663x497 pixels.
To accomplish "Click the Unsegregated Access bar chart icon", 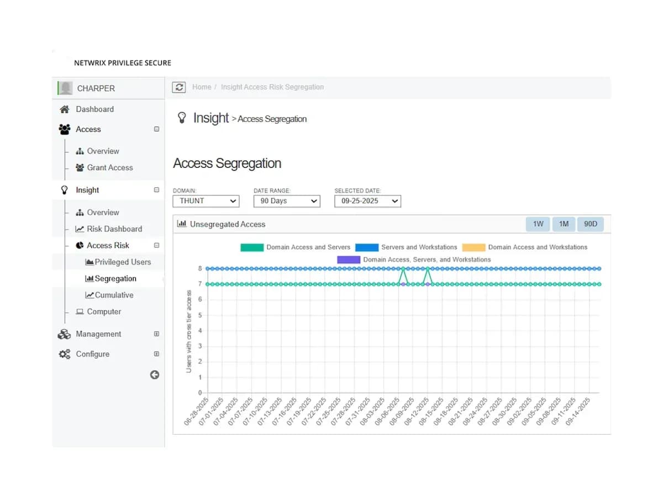I will [x=181, y=224].
